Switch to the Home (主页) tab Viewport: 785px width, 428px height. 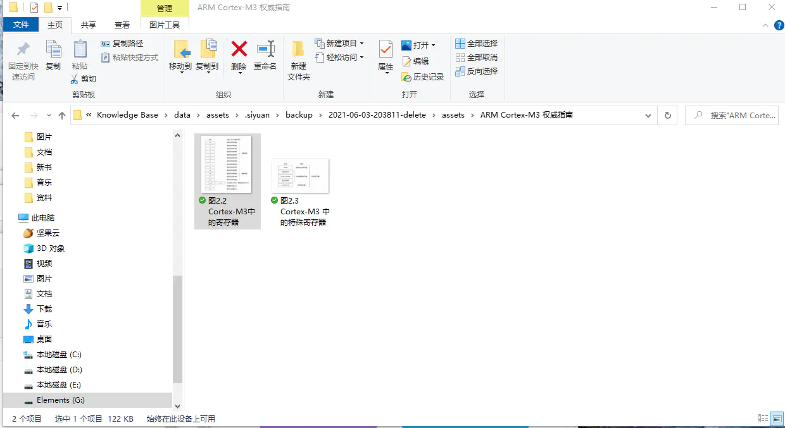coord(55,25)
